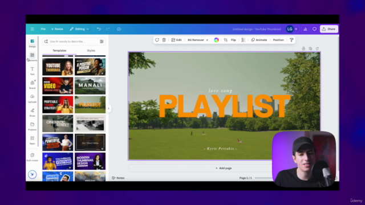Open the LG account avatar

290,29
